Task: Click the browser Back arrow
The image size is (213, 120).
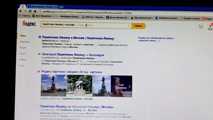Action: click(21, 11)
